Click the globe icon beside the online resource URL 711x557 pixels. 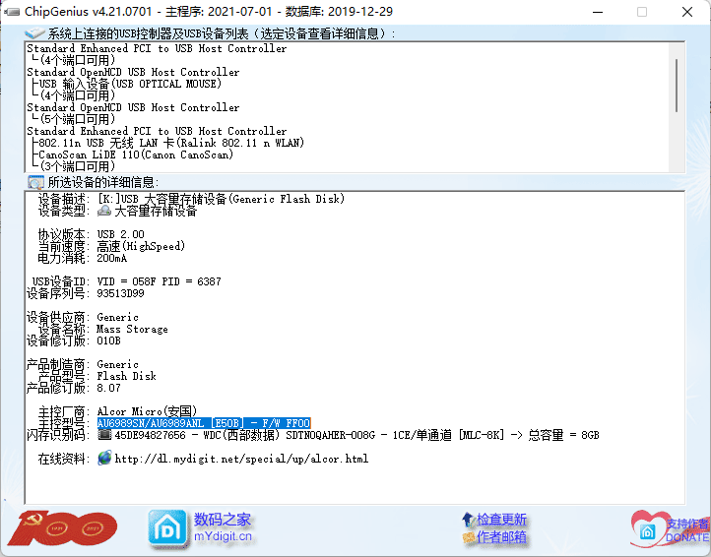104,458
